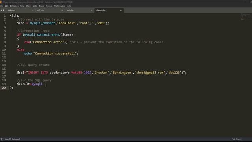Click the mysqli text on line 19
Screen dimensions: 252x142
(x=37, y=84)
